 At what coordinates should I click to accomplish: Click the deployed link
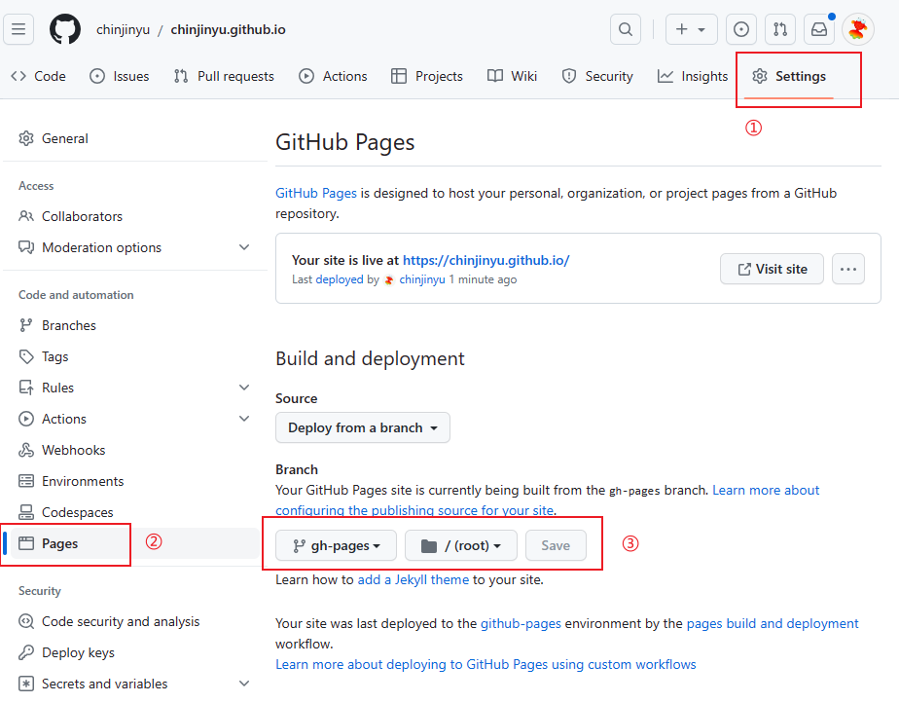pos(340,279)
